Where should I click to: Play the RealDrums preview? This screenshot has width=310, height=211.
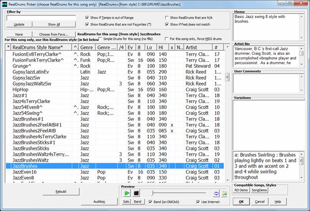click(x=127, y=193)
